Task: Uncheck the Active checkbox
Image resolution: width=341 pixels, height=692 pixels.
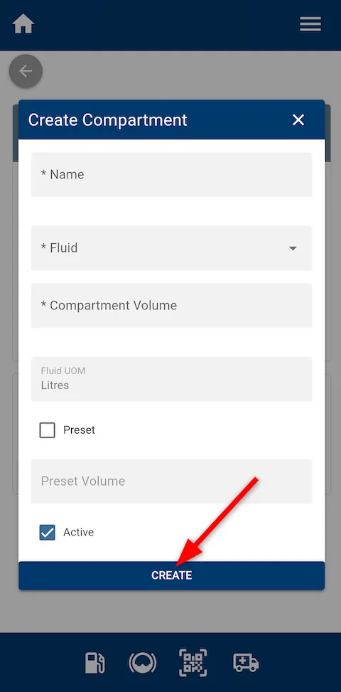Action: 47,532
